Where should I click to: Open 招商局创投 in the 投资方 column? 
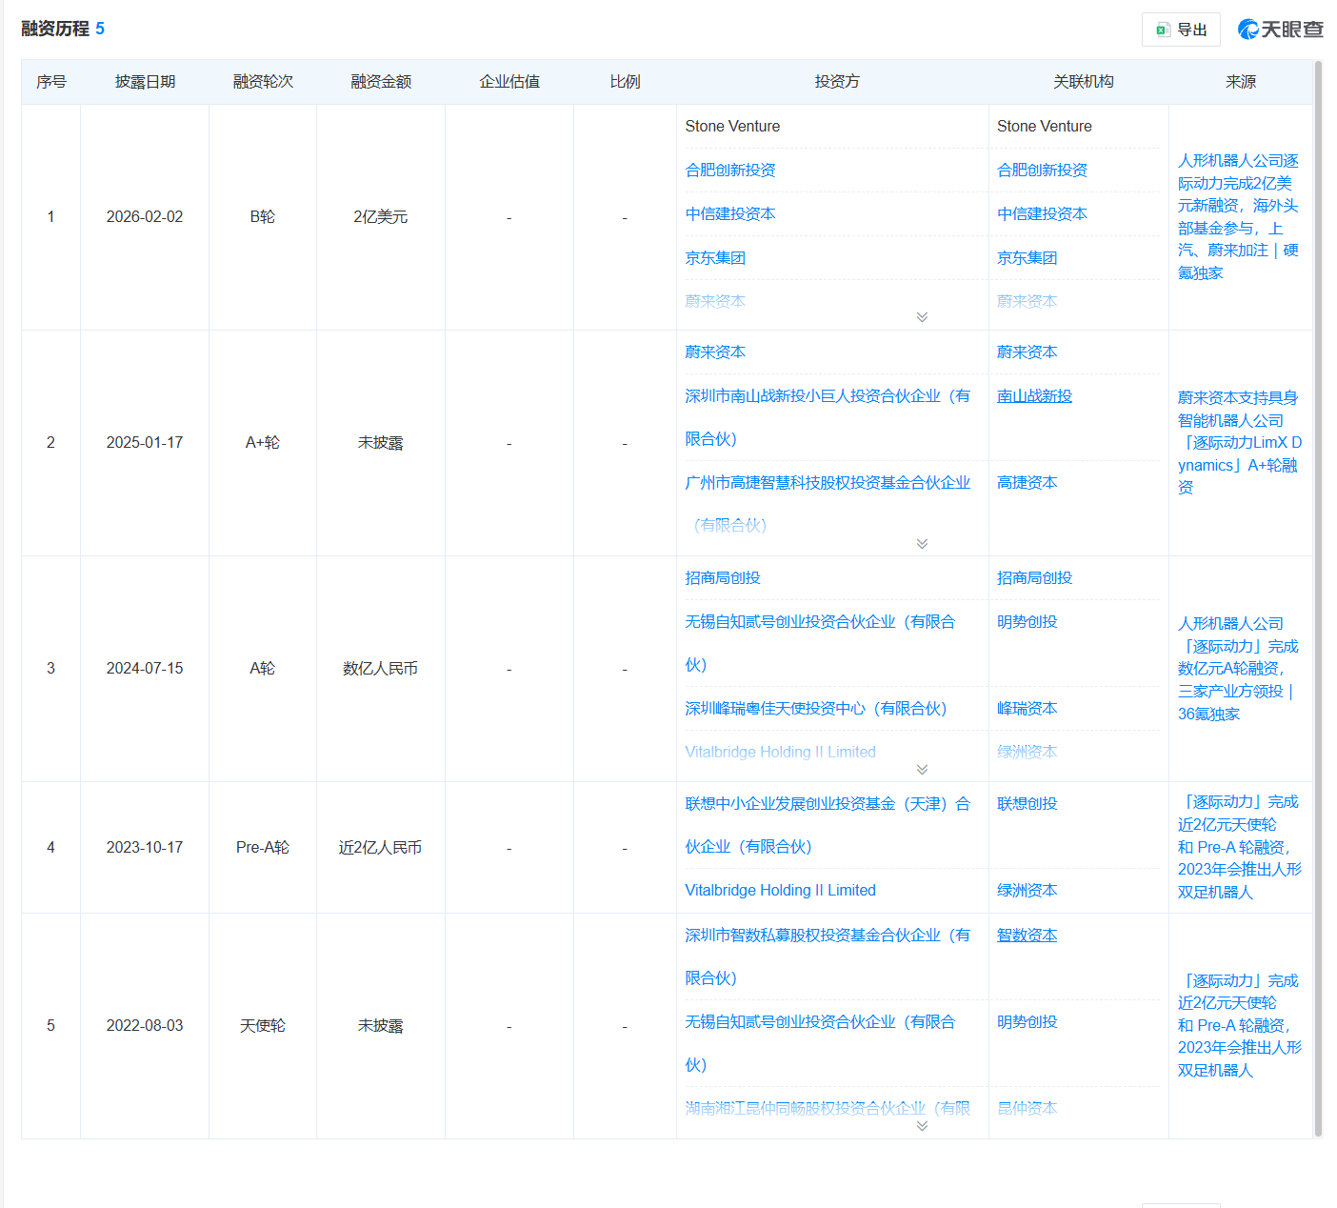(723, 577)
